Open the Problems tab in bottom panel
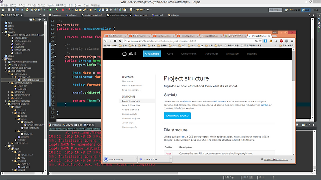The width and height of the screenshot is (321, 180). 55,125
